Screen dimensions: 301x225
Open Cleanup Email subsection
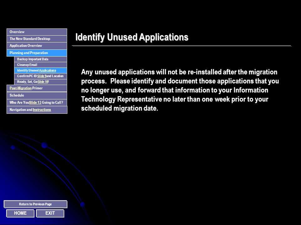(x=41, y=65)
